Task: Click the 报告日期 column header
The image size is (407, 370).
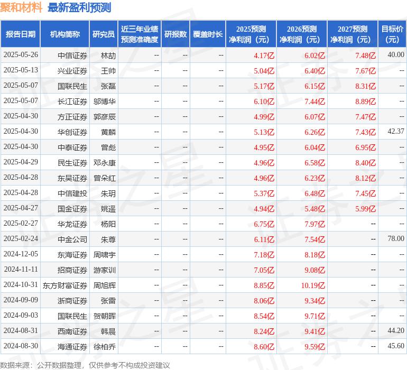Action: (x=21, y=34)
